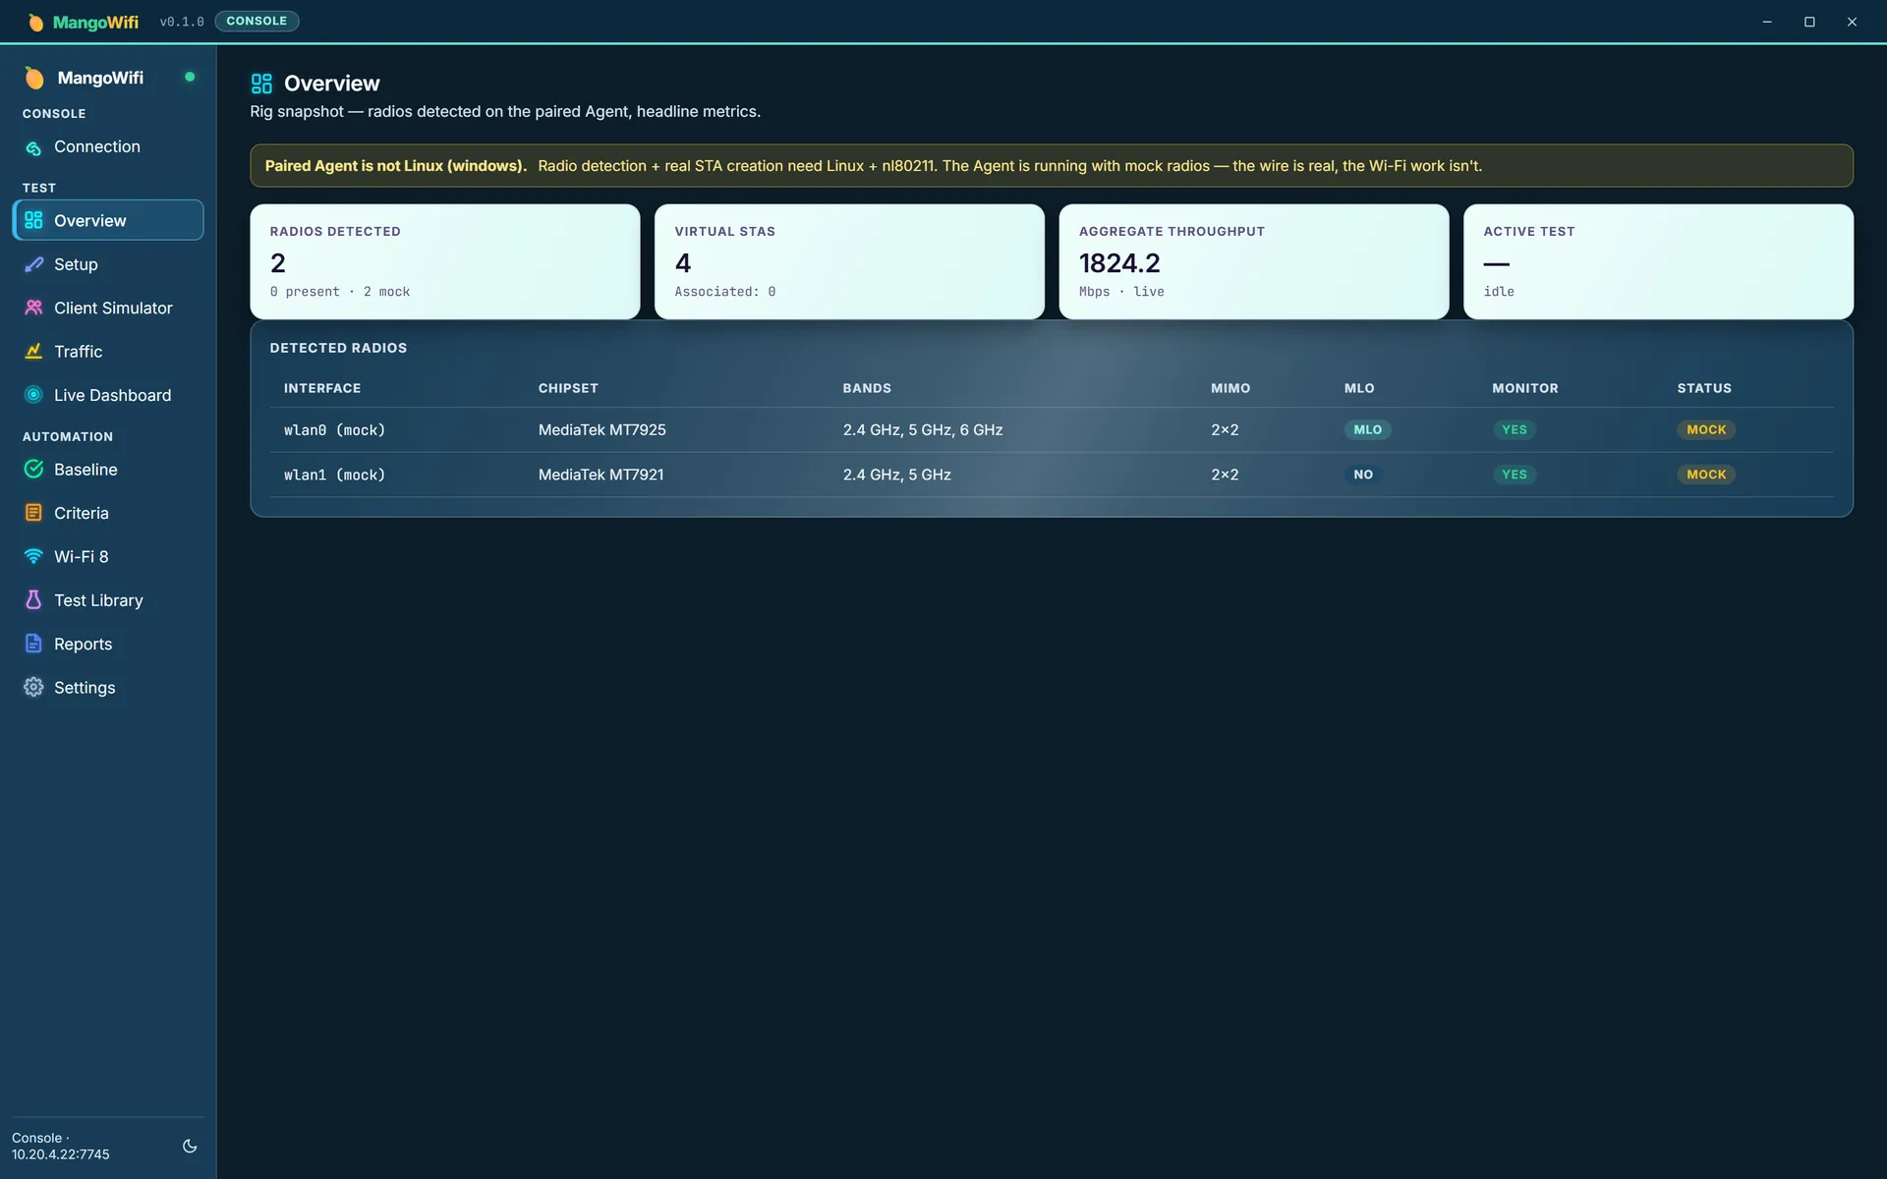Screen dimensions: 1887x1179
Task: Click the Test Library flask icon
Action: [33, 600]
